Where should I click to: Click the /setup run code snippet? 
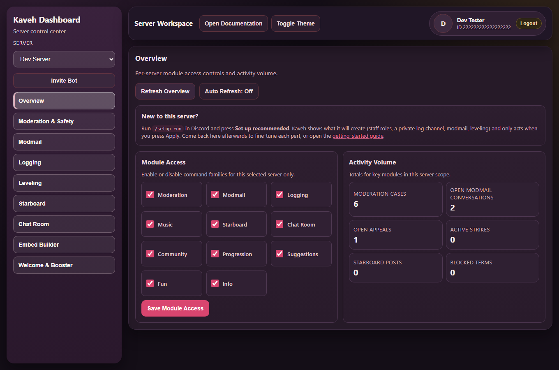pos(168,129)
